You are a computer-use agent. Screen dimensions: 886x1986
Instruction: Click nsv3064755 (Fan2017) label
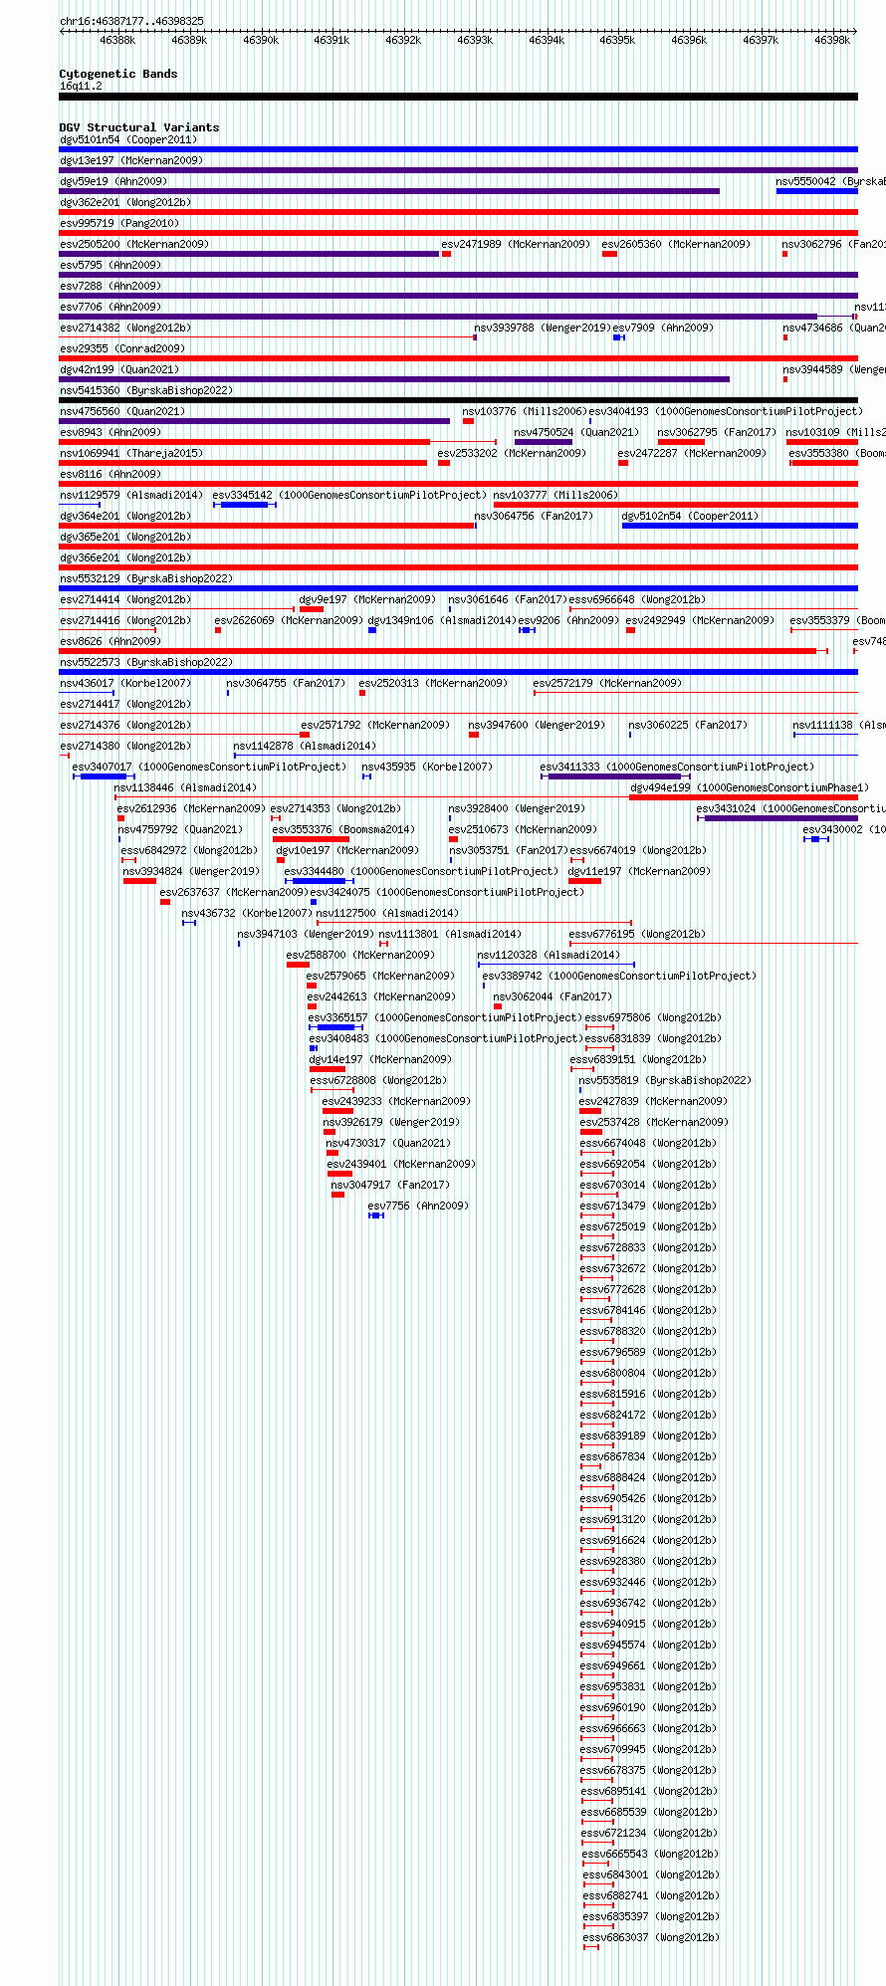286,683
